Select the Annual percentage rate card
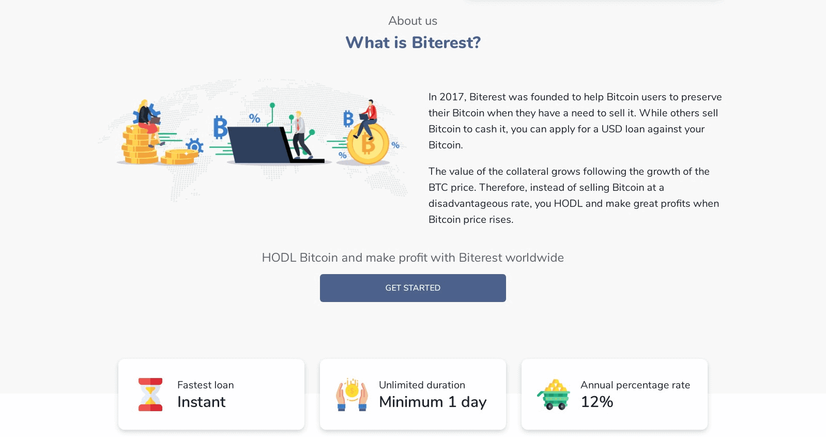826x437 pixels. click(615, 394)
